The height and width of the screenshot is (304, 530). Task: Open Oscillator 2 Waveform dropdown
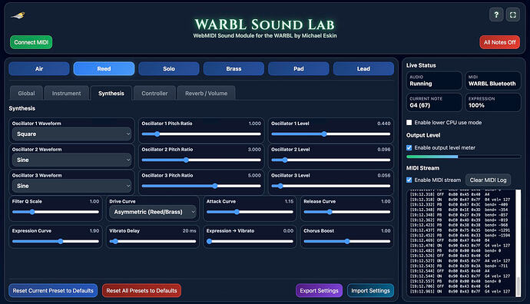71,160
